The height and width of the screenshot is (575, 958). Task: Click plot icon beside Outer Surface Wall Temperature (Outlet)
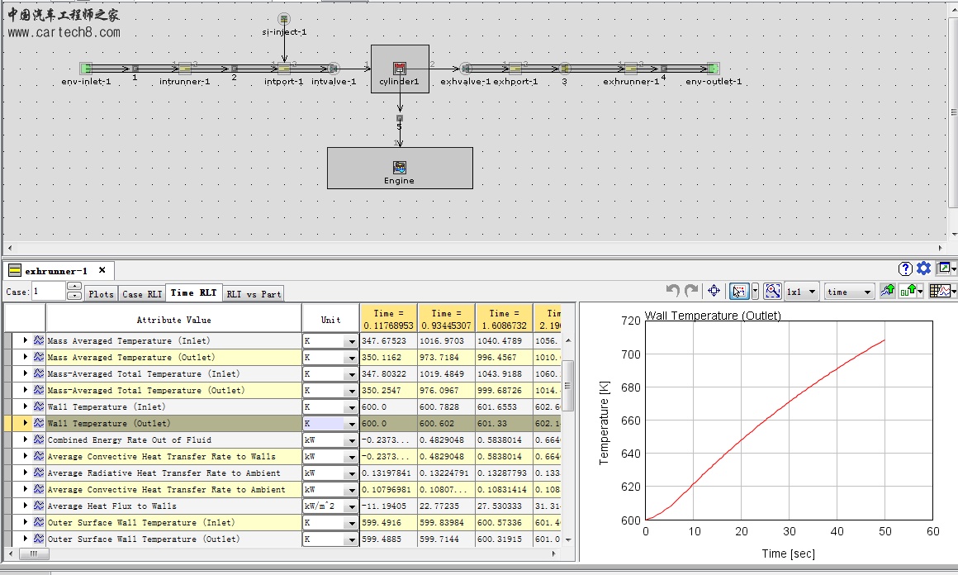pos(39,539)
